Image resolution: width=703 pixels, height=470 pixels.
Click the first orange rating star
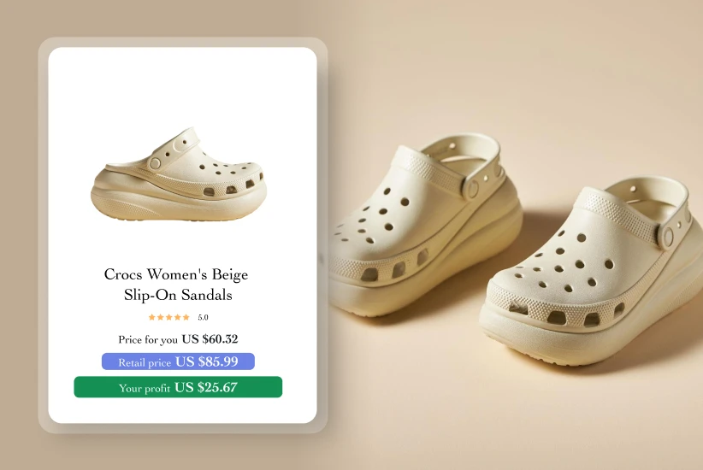152,317
